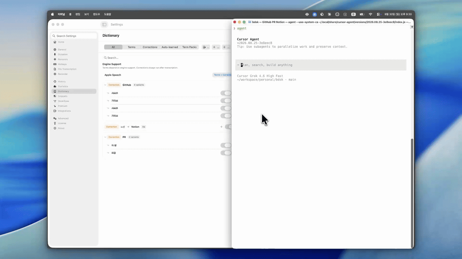The height and width of the screenshot is (259, 462).
Task: Click the plus button on Notion row
Action: [x=221, y=127]
